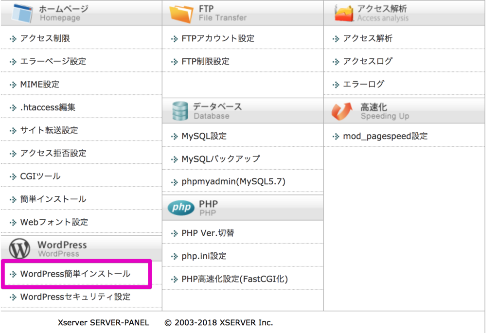Click the arrow bullet beside エラーログ
The height and width of the screenshot is (333, 498).
(x=336, y=85)
